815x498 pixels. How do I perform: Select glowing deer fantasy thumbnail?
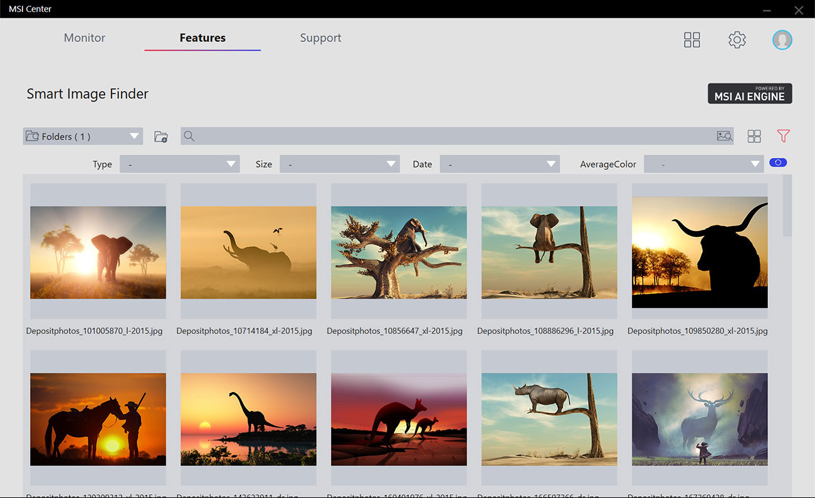(700, 419)
